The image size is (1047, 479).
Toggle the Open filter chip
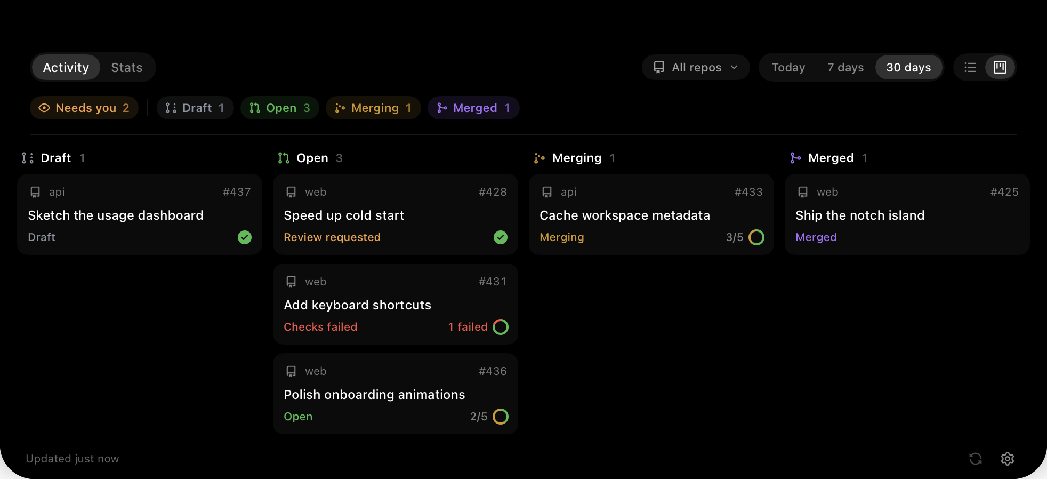(280, 108)
